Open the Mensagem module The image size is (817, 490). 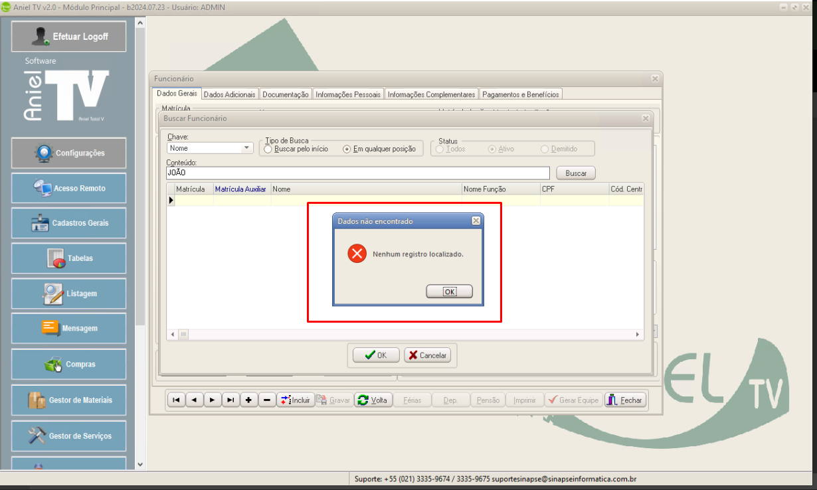[68, 329]
